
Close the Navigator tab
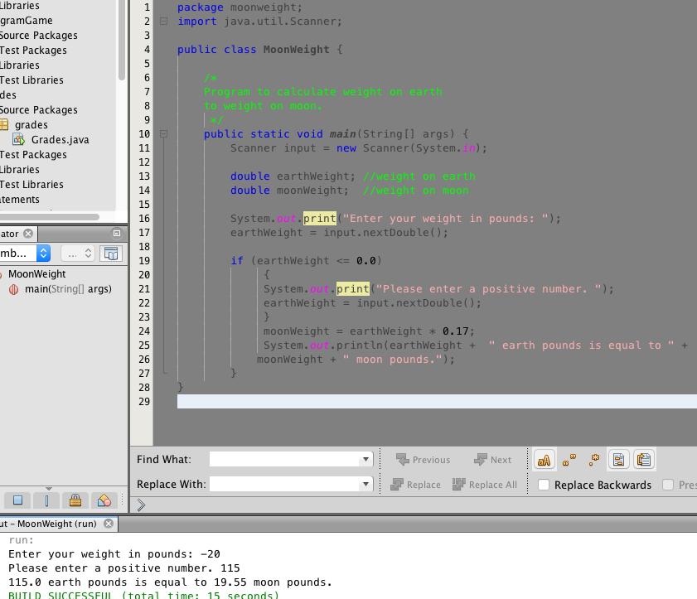[28, 234]
